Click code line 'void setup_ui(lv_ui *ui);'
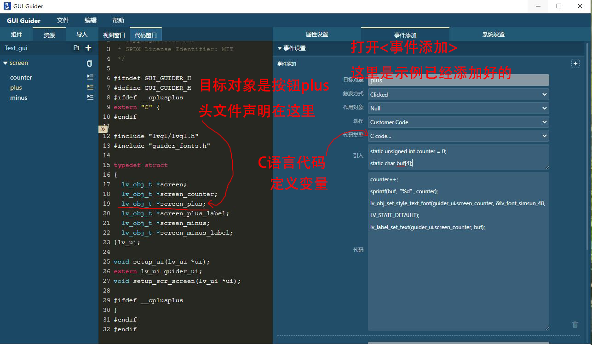 (x=162, y=262)
